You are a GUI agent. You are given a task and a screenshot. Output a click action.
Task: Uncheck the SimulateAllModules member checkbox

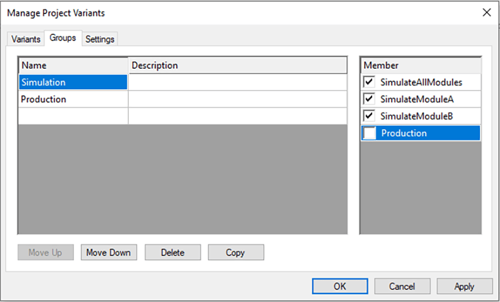click(369, 82)
